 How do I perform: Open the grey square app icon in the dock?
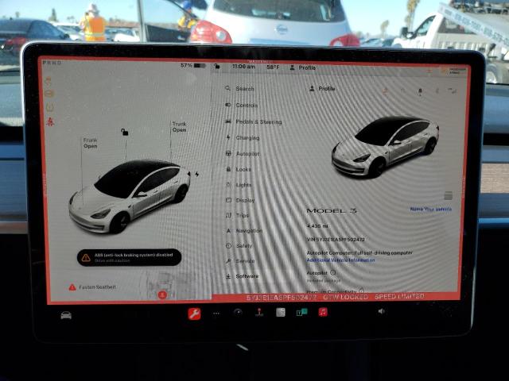(281, 312)
